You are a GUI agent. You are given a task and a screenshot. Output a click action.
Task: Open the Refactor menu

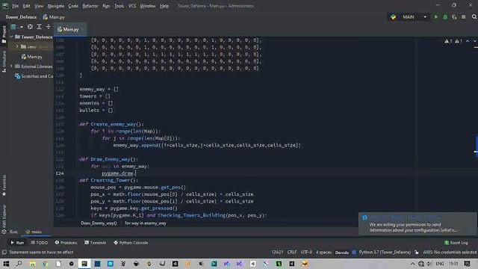pyautogui.click(x=90, y=6)
